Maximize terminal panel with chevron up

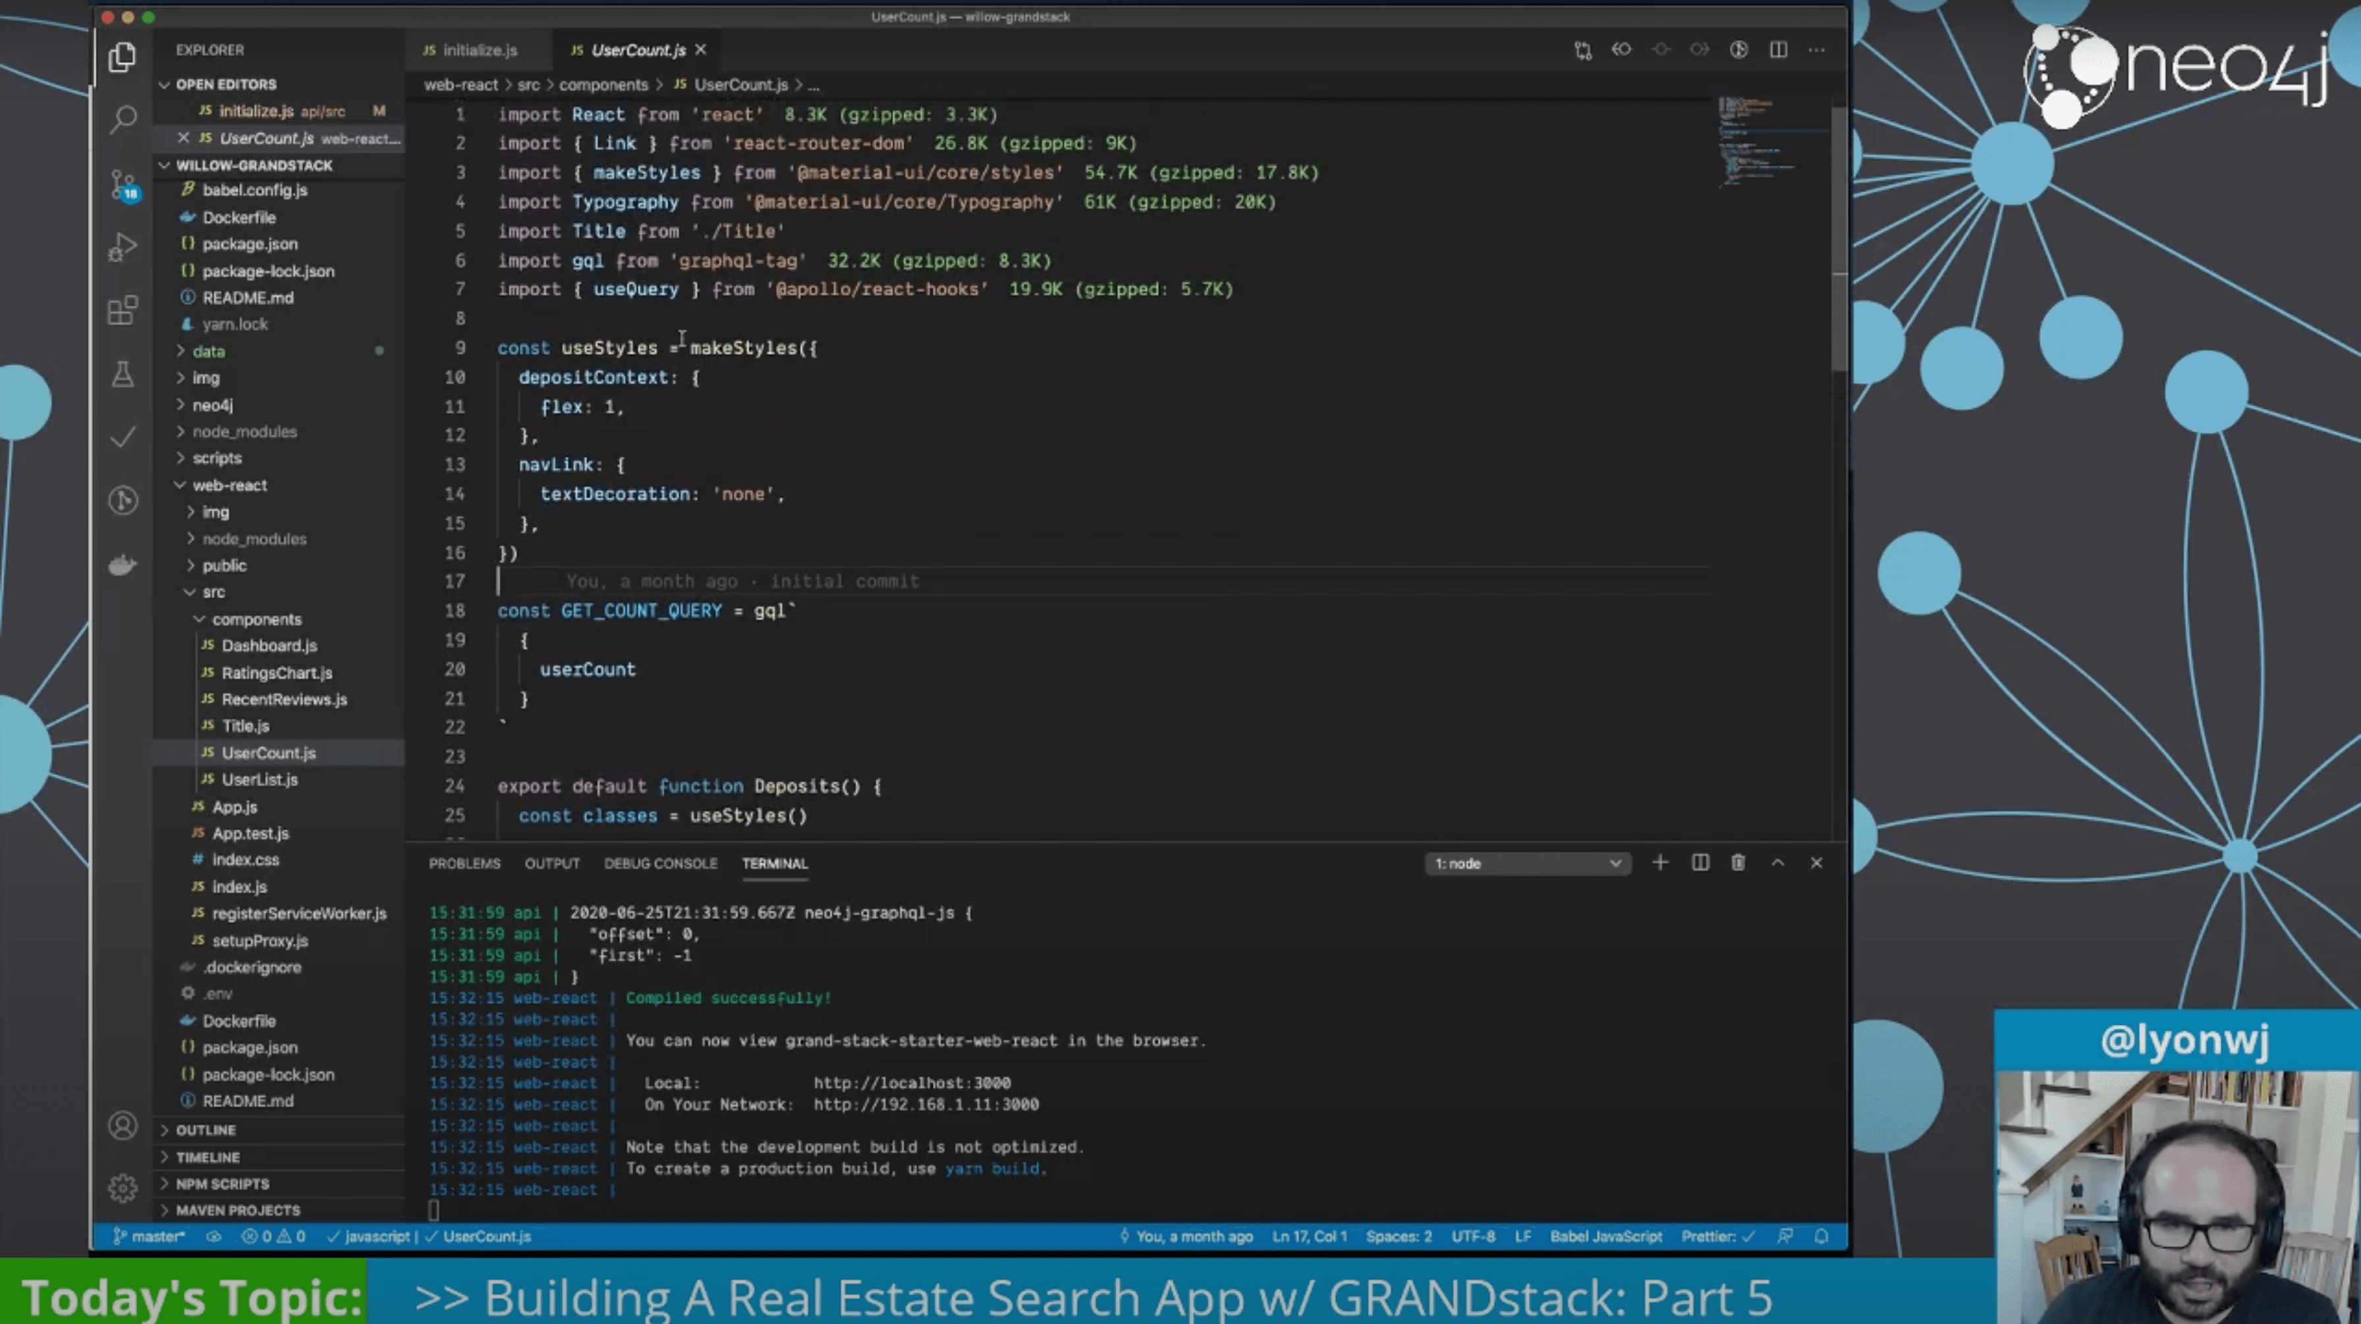pos(1777,863)
